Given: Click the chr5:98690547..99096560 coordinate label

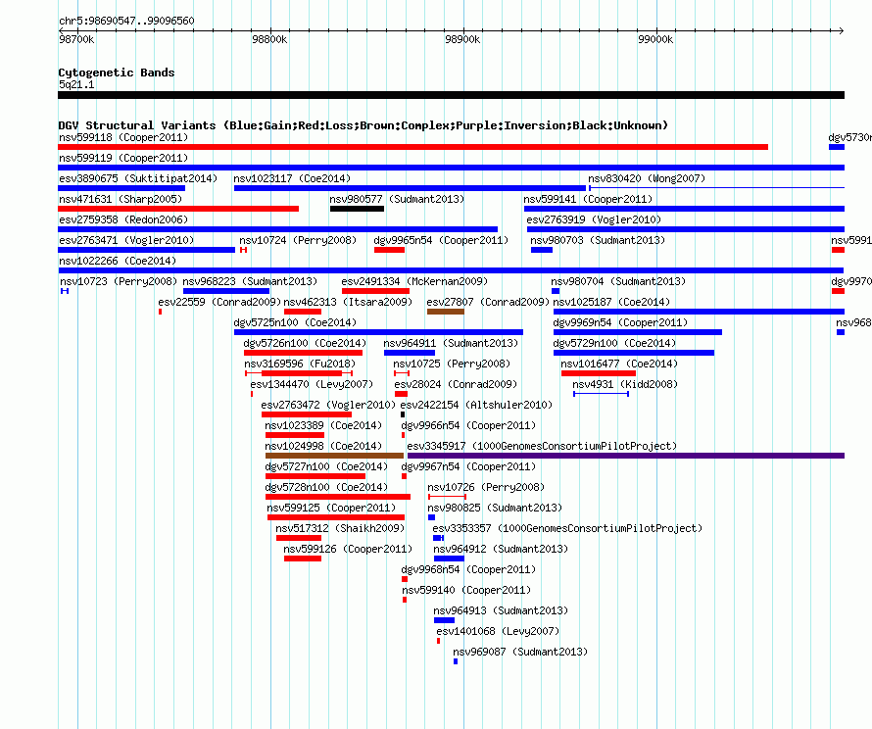Looking at the screenshot, I should coord(126,22).
